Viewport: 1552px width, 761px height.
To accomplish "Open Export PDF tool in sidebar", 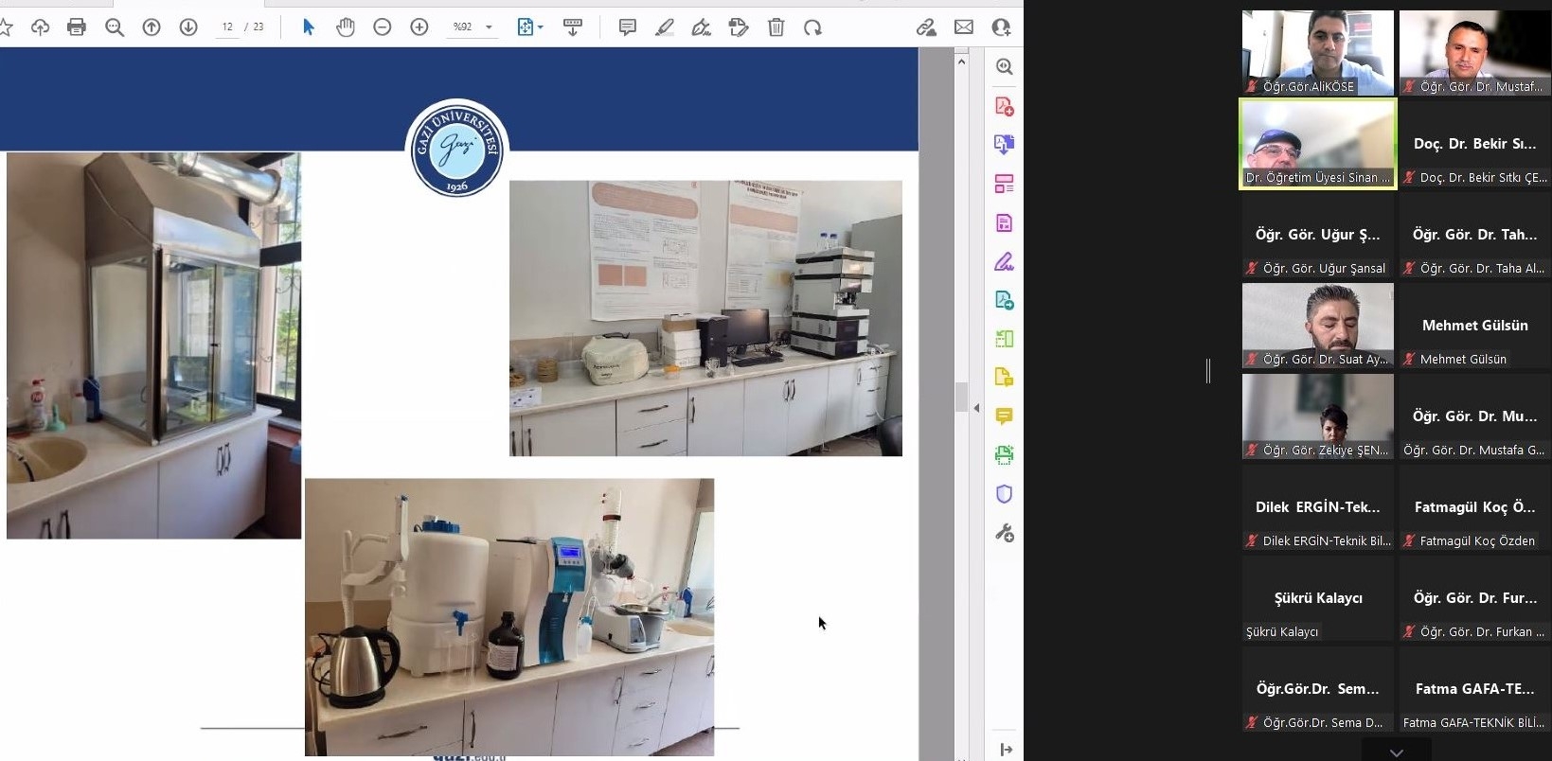I will click(x=1004, y=300).
